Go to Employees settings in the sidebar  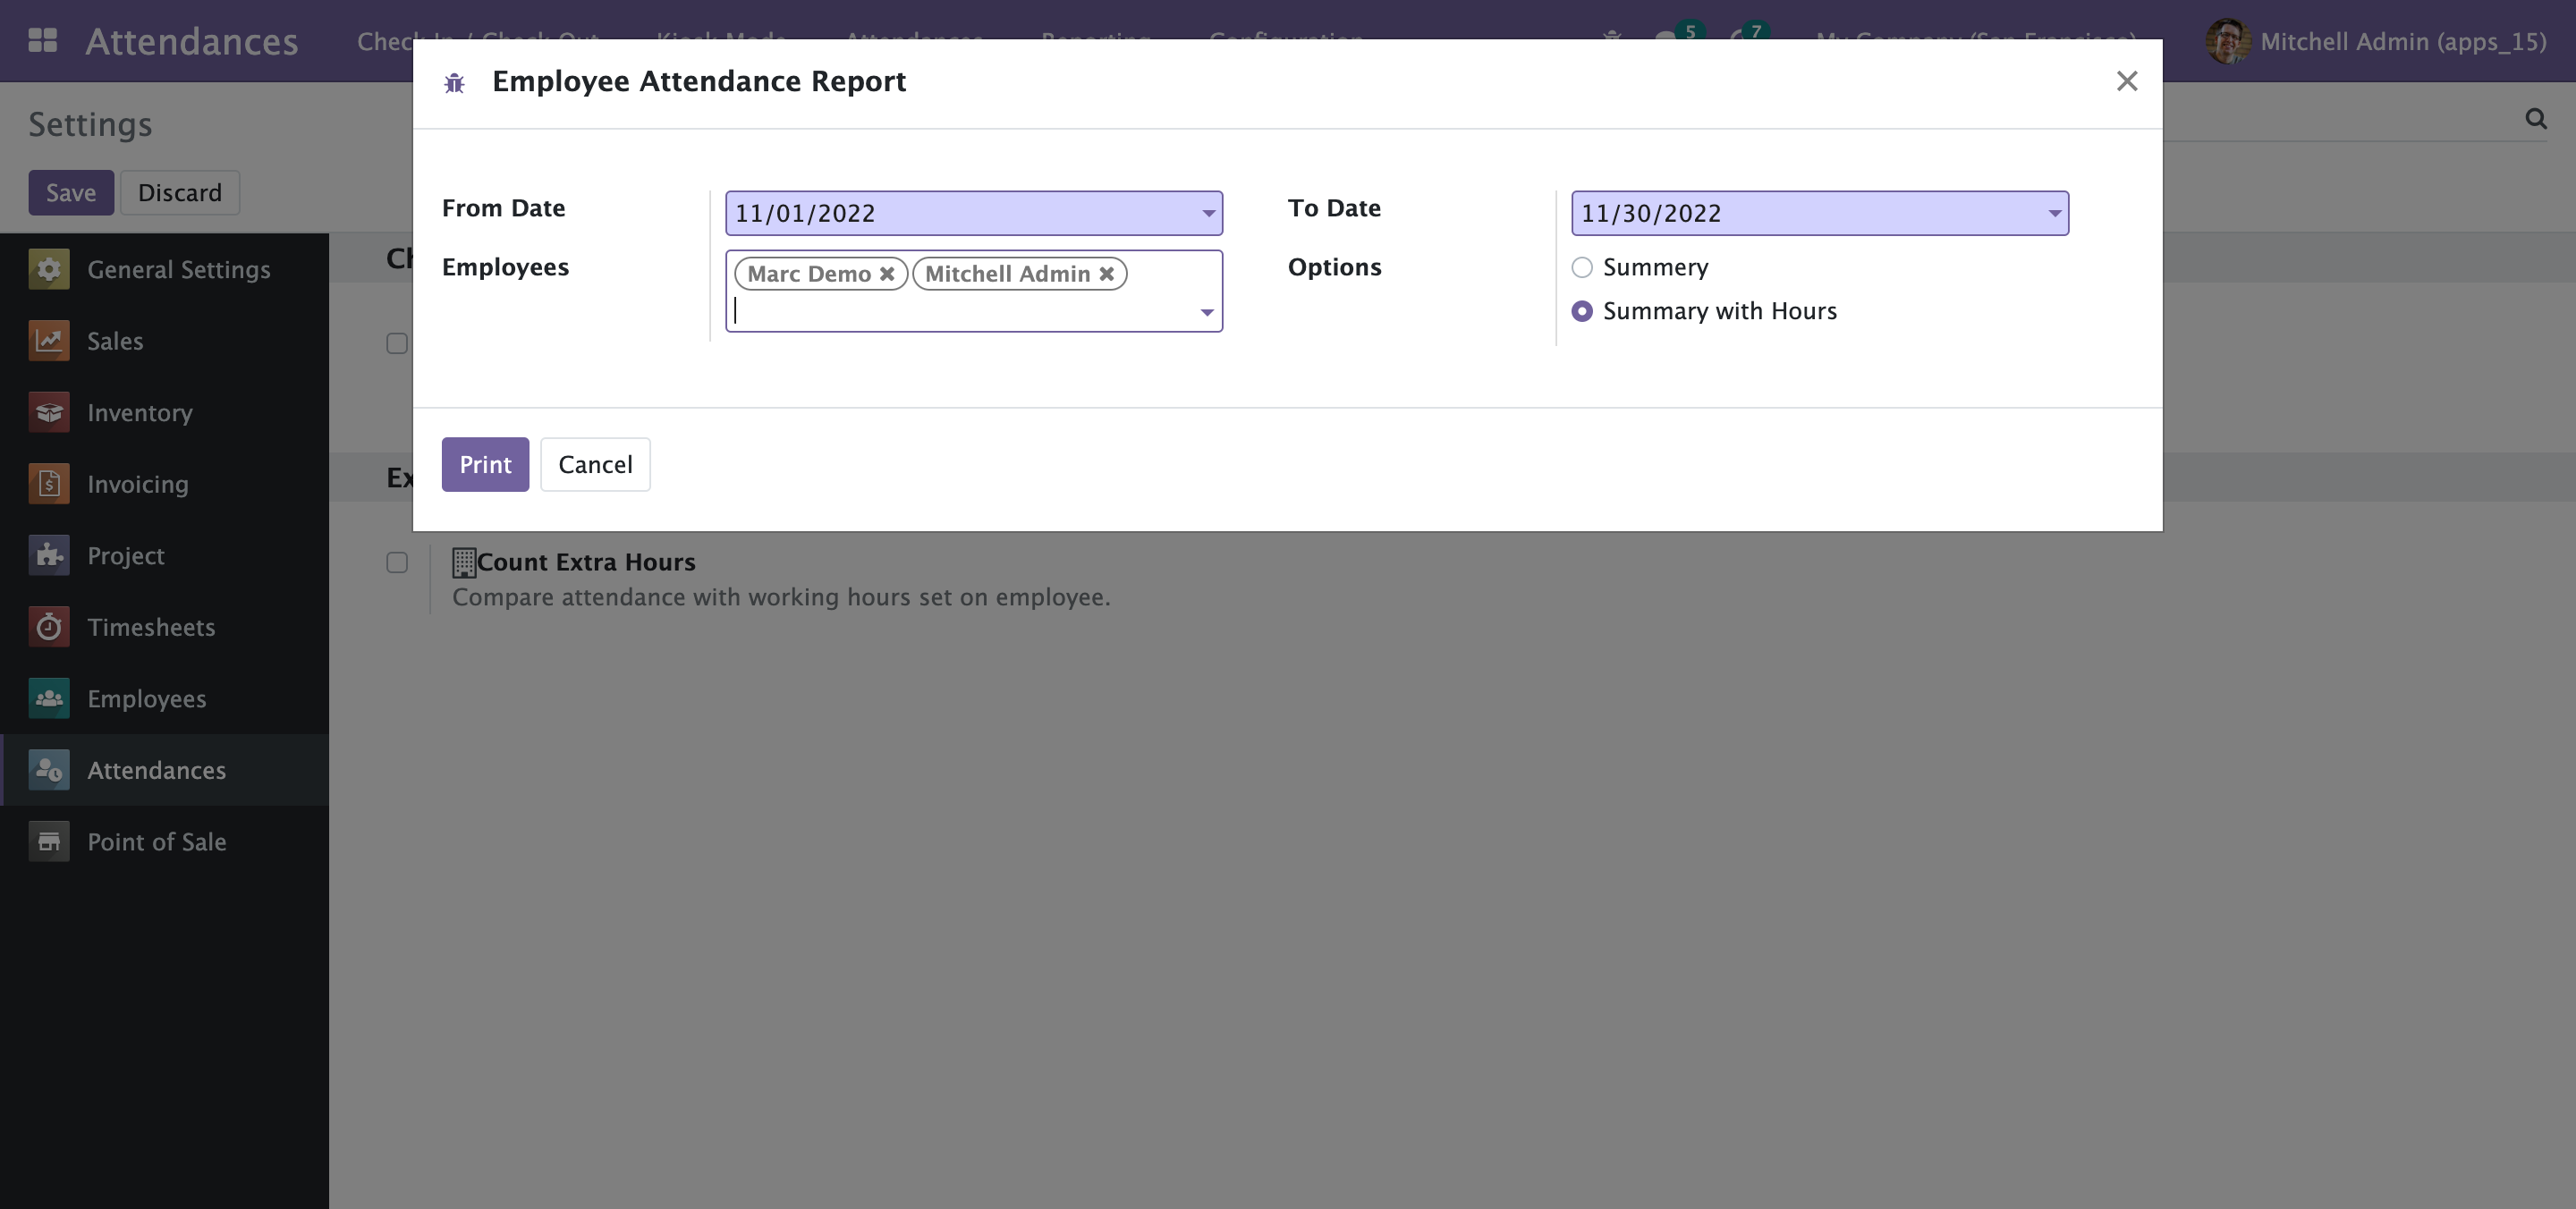[x=146, y=699]
